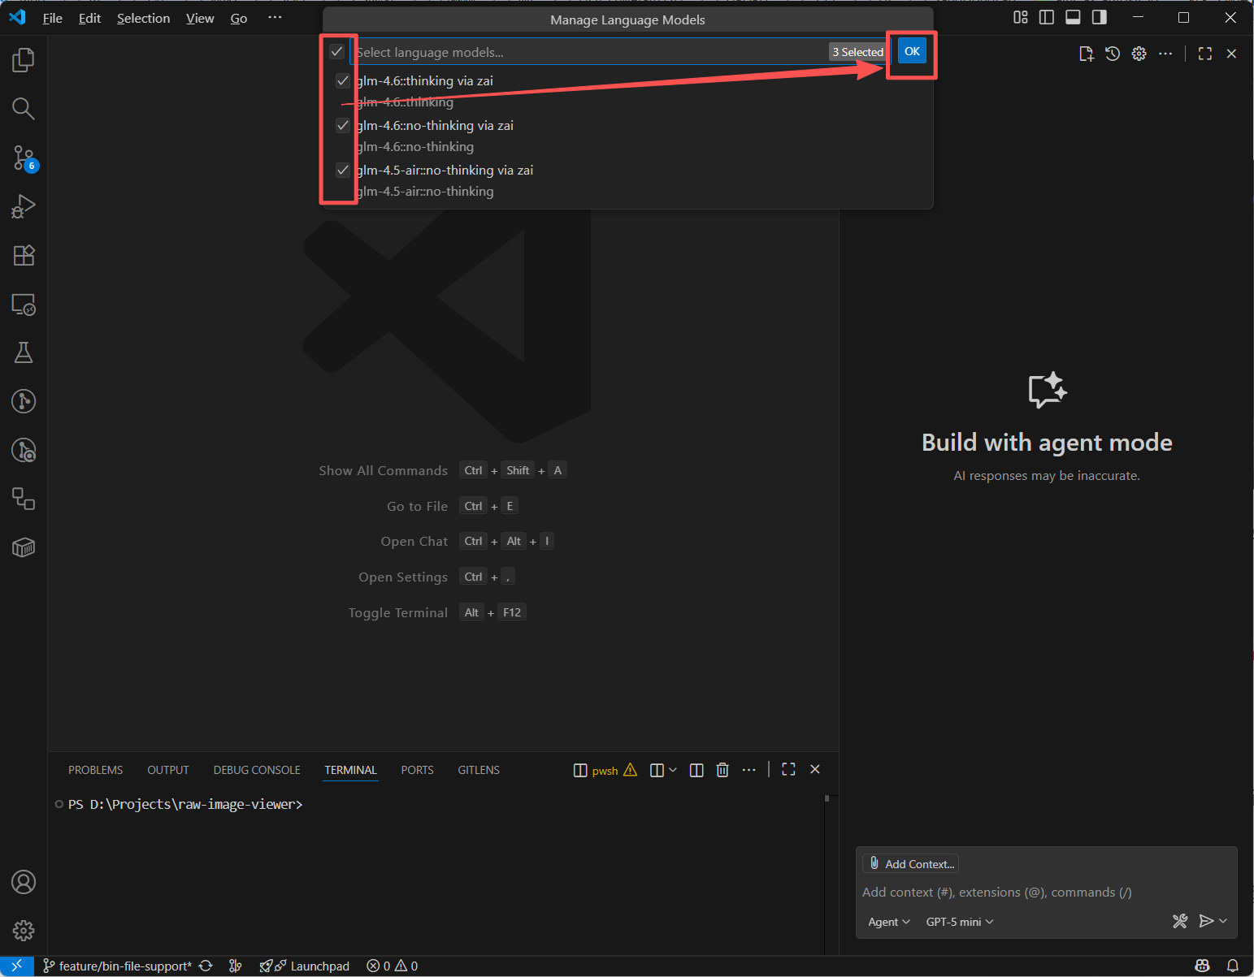
Task: Open the Selection menu
Action: click(144, 18)
